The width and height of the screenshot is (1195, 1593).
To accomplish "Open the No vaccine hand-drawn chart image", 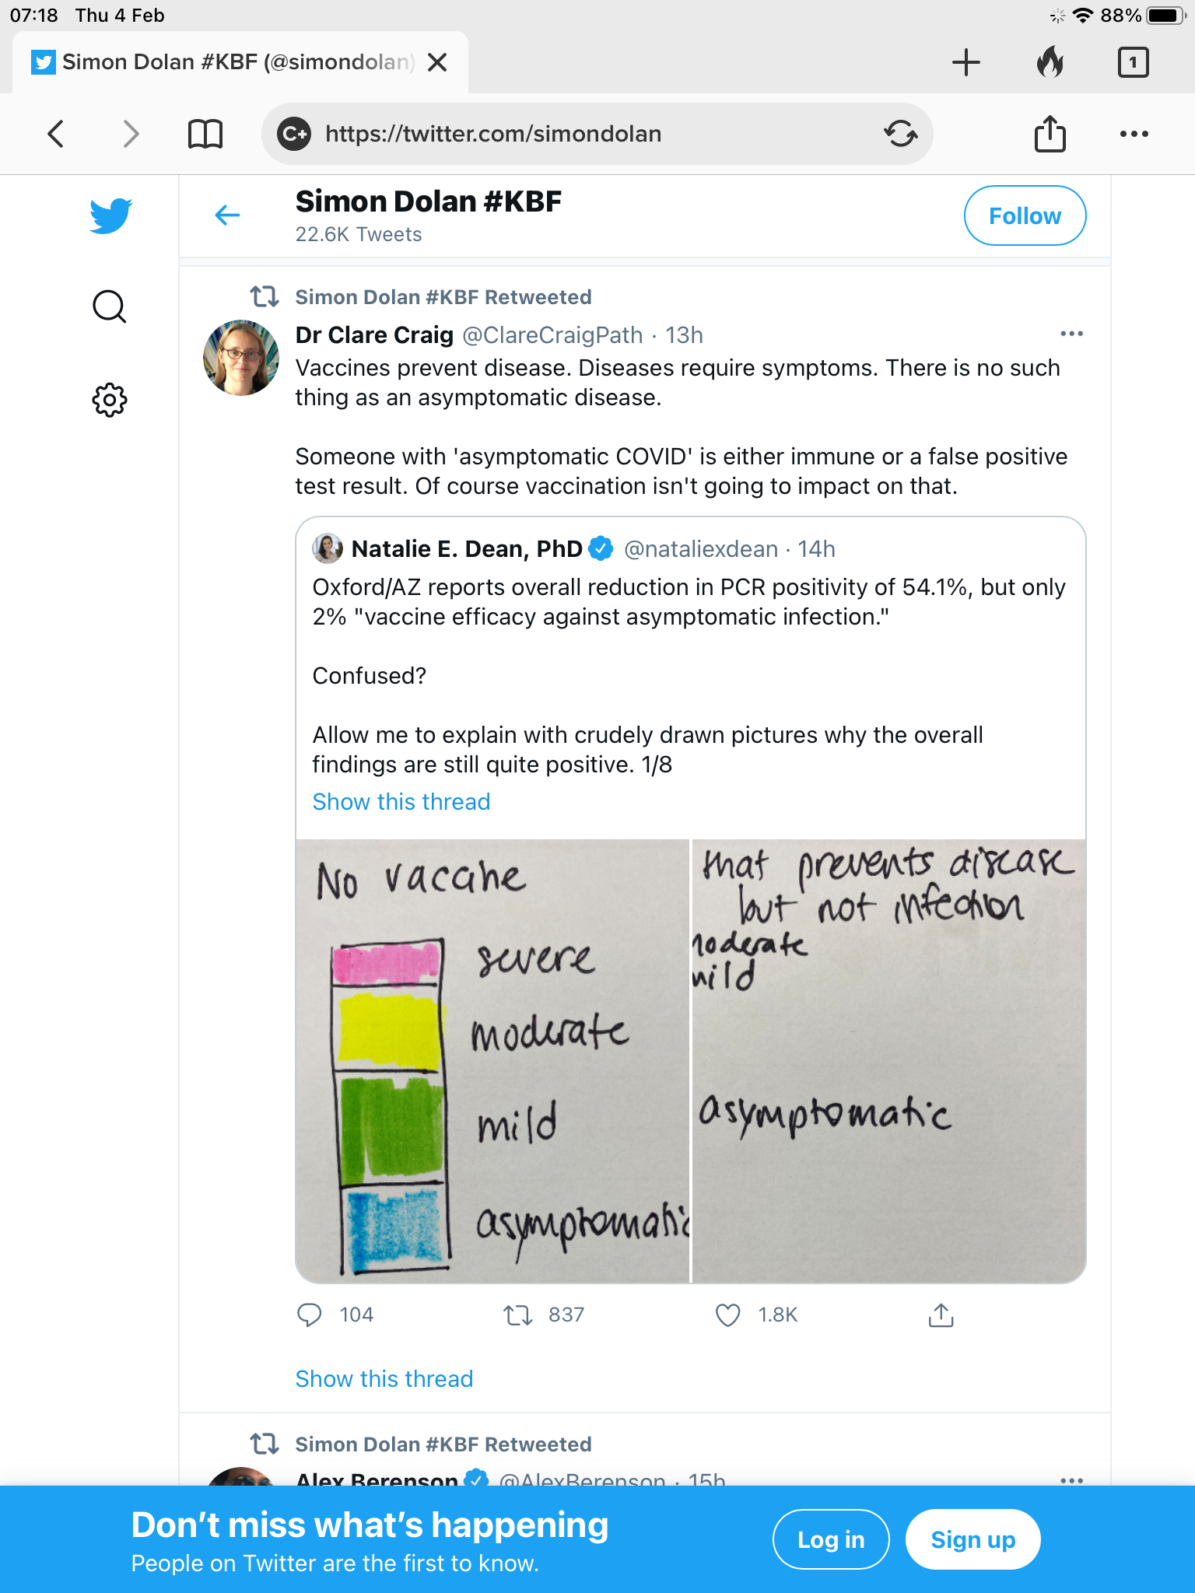I will coord(492,1060).
